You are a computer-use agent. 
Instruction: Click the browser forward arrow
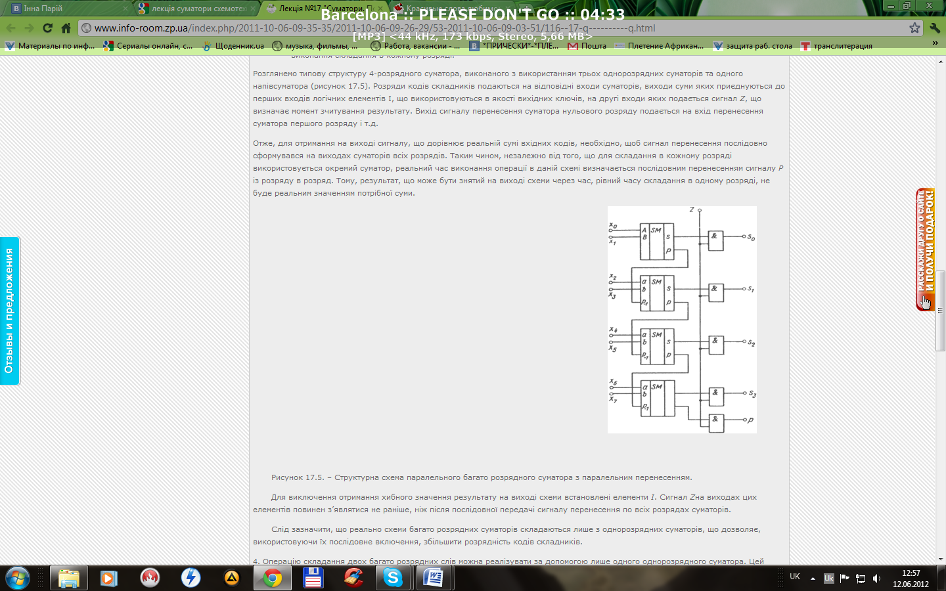[29, 28]
